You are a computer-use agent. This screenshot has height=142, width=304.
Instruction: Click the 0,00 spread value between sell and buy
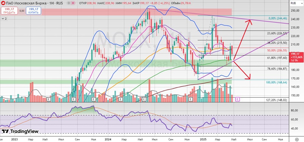[x=22, y=11]
